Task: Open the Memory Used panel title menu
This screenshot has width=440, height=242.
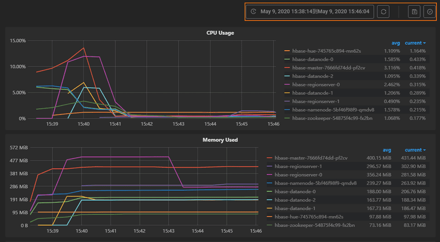Action: pyautogui.click(x=220, y=140)
